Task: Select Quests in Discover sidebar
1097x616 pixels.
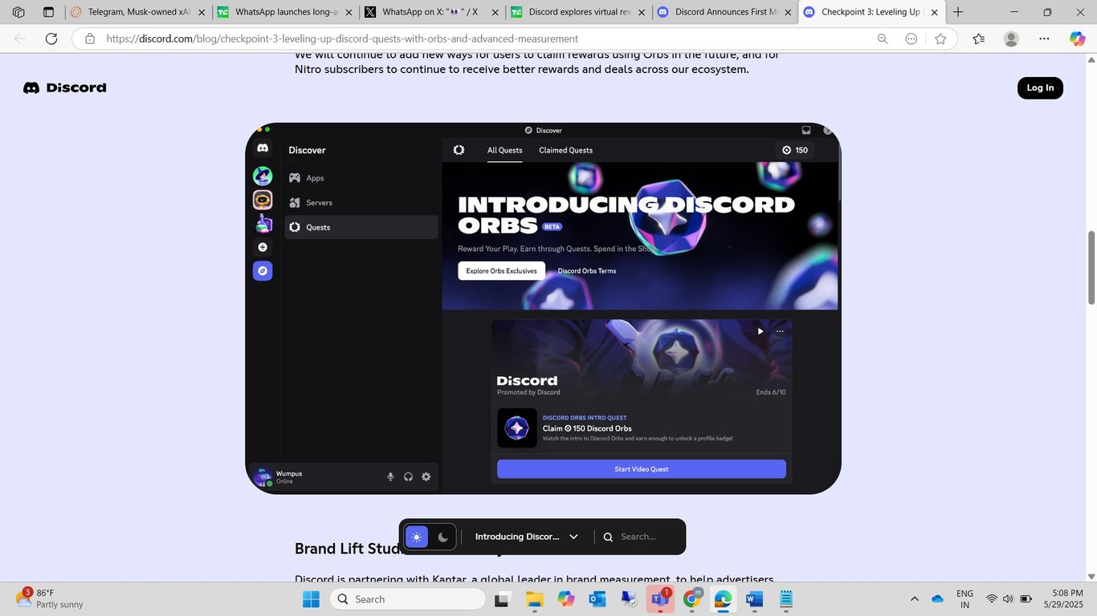Action: (361, 227)
